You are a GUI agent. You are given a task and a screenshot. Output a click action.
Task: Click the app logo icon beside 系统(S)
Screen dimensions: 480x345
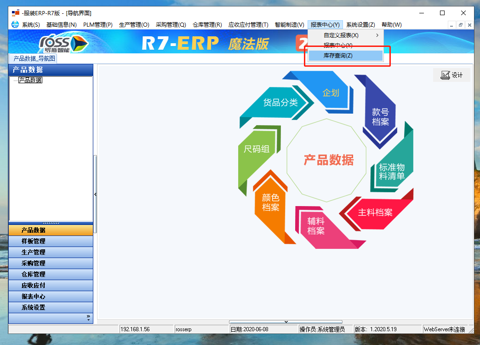pyautogui.click(x=15, y=24)
